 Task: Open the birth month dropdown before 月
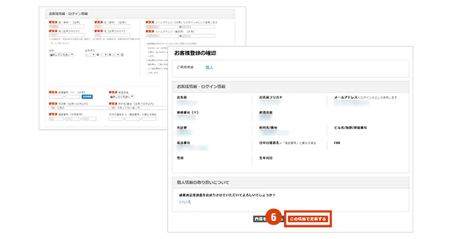coord(104,55)
